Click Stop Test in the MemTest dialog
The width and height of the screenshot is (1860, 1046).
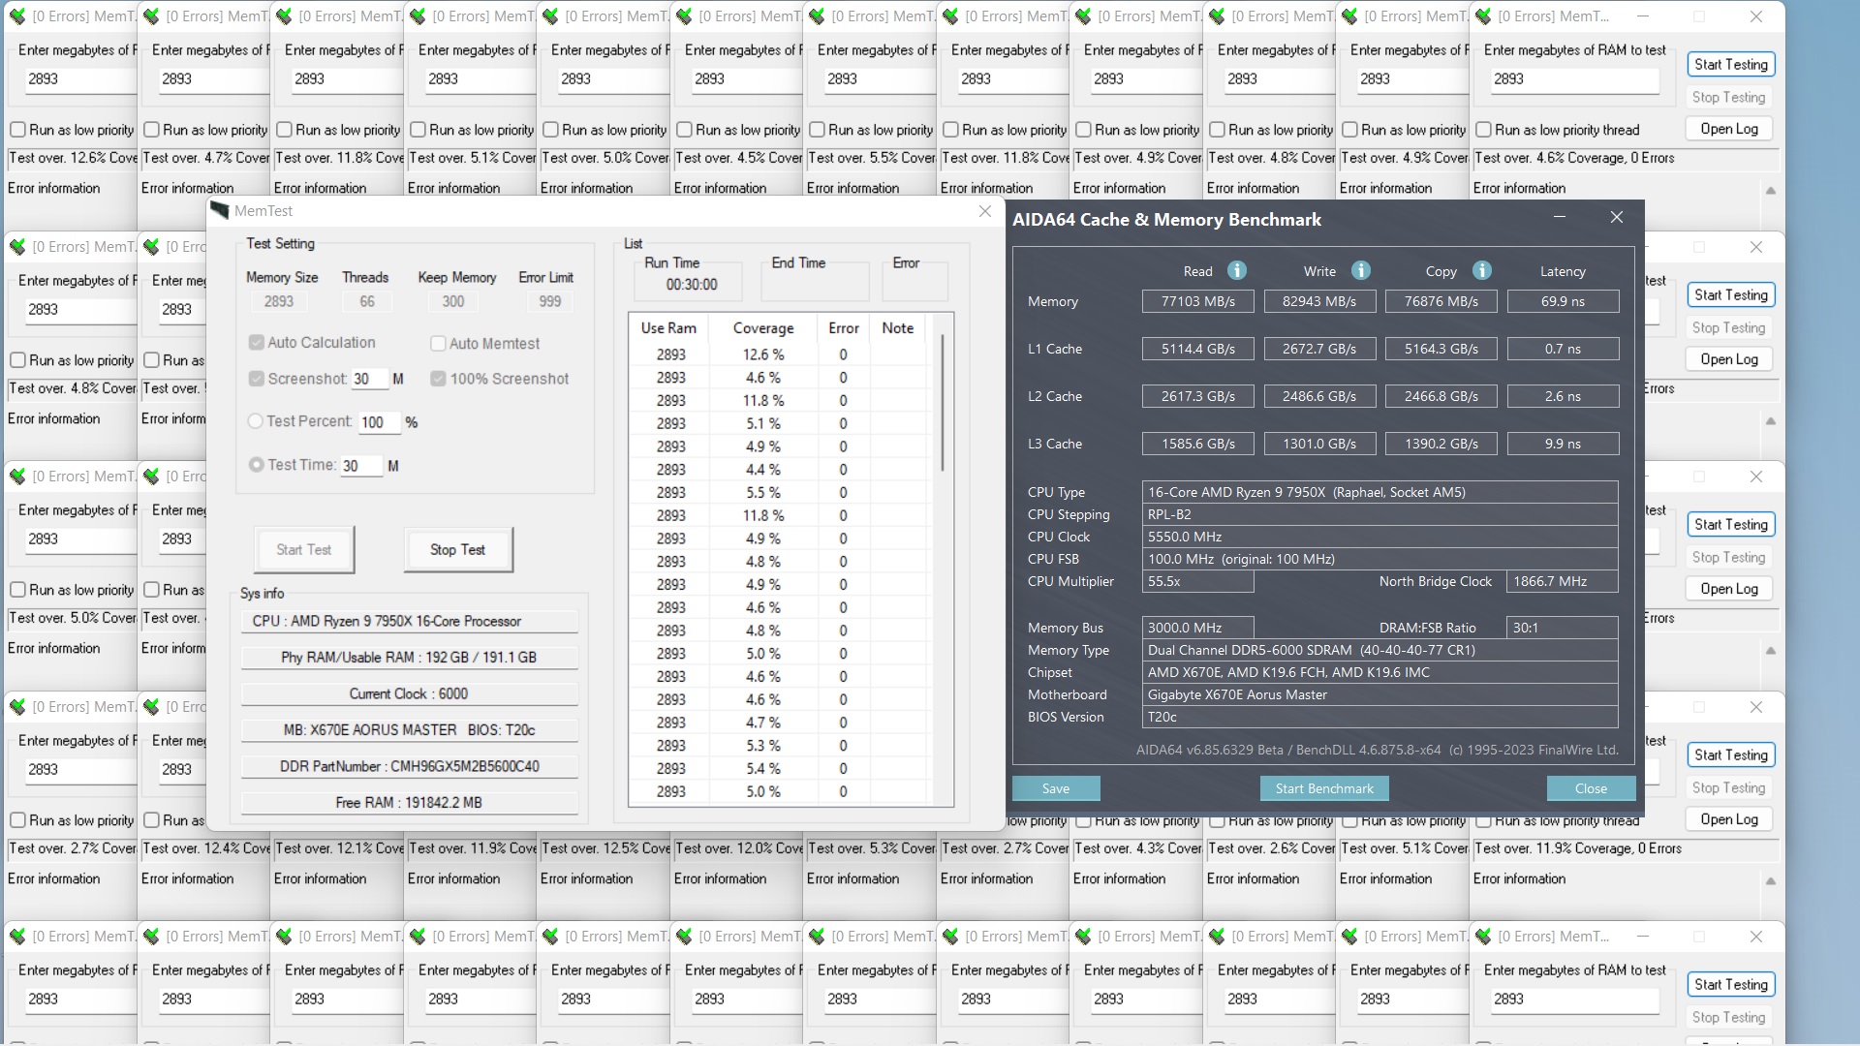457,549
